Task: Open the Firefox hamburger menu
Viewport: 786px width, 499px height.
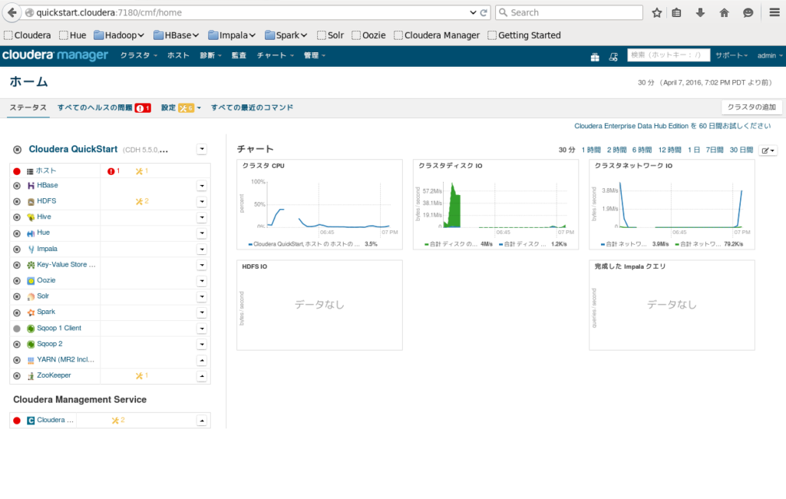Action: tap(774, 12)
